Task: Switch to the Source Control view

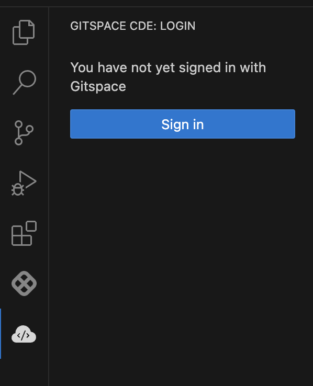Action: tap(24, 133)
